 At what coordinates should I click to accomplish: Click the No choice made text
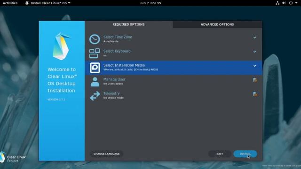click(x=113, y=98)
